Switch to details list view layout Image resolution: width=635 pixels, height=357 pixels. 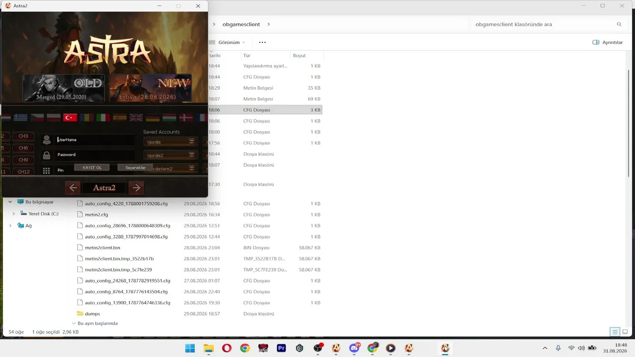point(615,332)
